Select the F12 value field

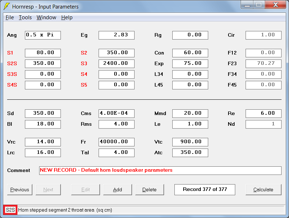(x=264, y=53)
